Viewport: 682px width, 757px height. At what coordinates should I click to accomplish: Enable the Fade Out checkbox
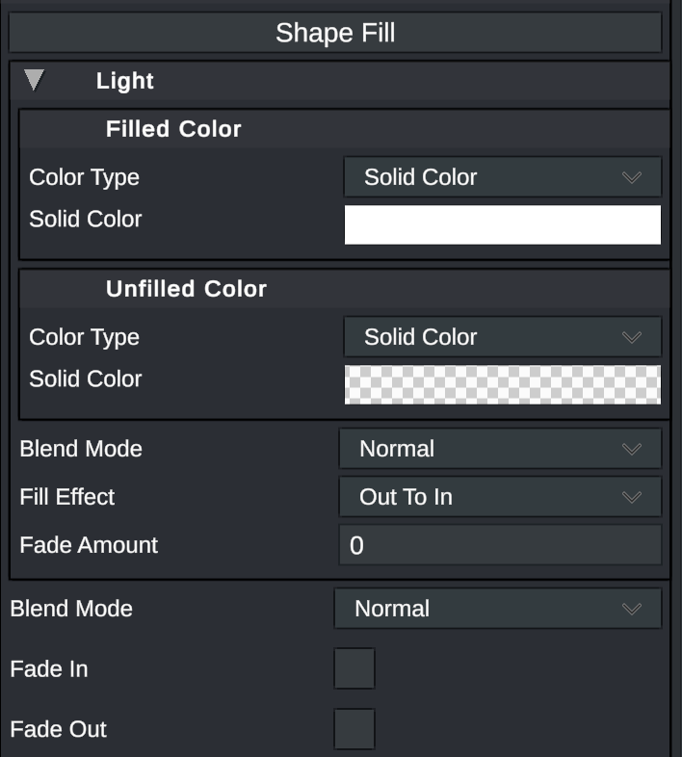click(354, 729)
